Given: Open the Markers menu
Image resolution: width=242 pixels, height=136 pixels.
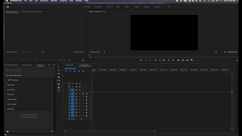Looking at the screenshot, I should pos(54,1).
